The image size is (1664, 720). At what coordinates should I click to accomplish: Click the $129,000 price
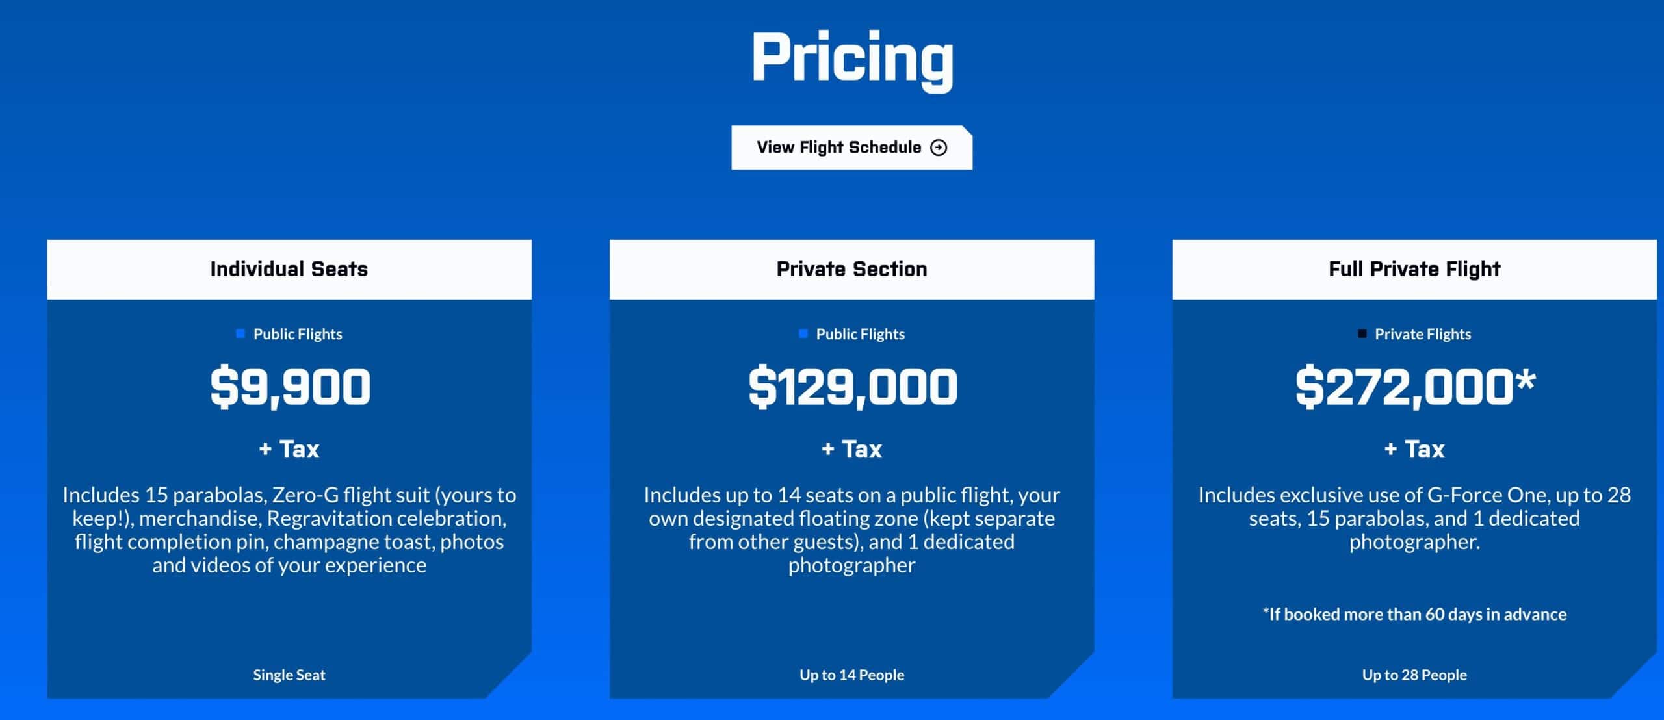pyautogui.click(x=852, y=387)
